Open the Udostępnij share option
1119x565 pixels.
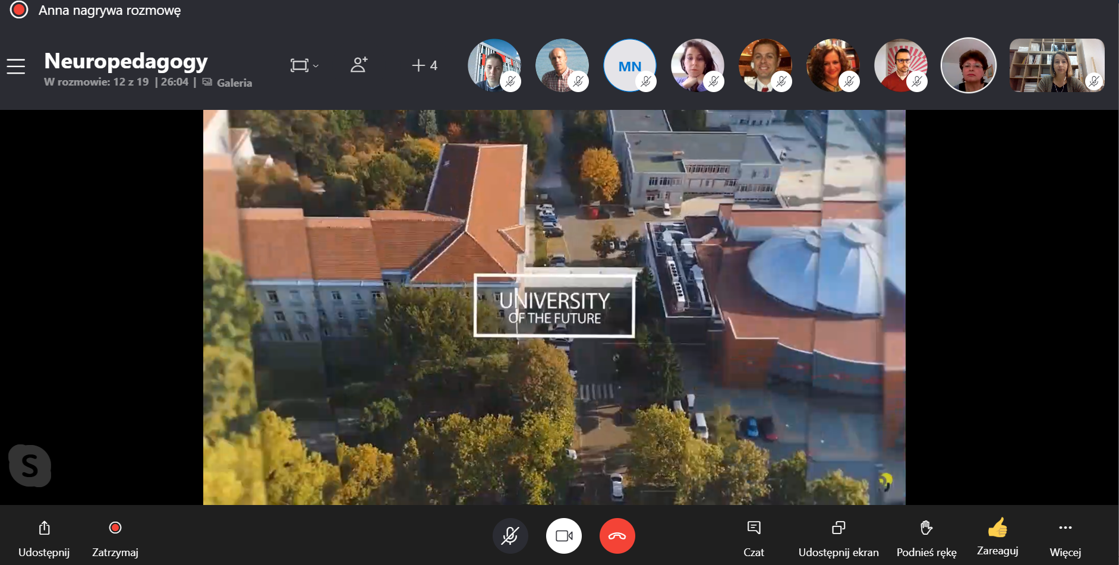click(44, 539)
